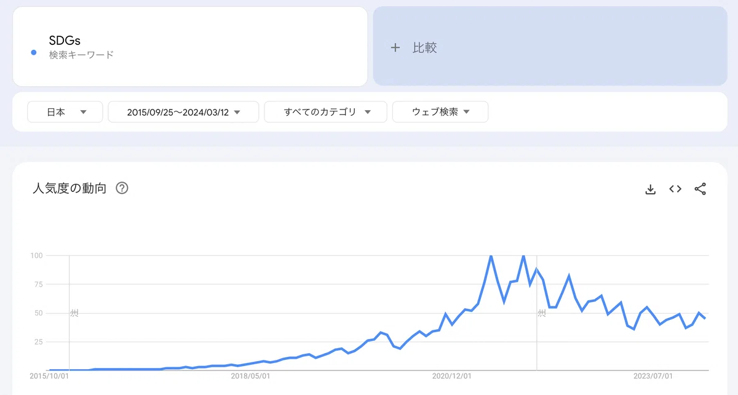Viewport: 738px width, 395px height.
Task: Share the interest over time chart
Action: pos(700,189)
